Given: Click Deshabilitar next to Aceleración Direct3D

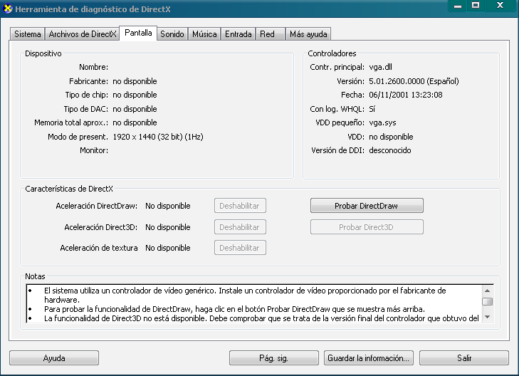Looking at the screenshot, I should click(x=240, y=227).
